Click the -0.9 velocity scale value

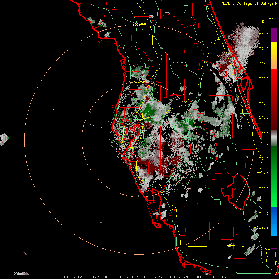(x=264, y=131)
